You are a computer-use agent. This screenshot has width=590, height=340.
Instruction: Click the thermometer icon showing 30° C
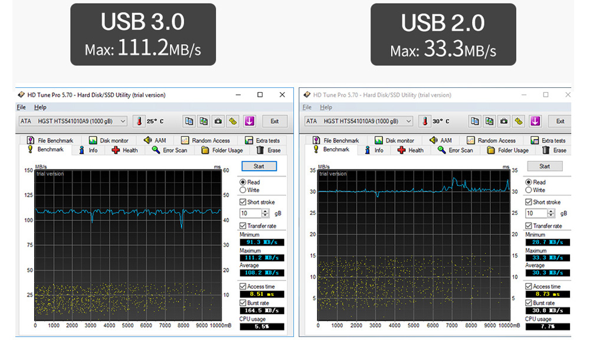pyautogui.click(x=425, y=121)
